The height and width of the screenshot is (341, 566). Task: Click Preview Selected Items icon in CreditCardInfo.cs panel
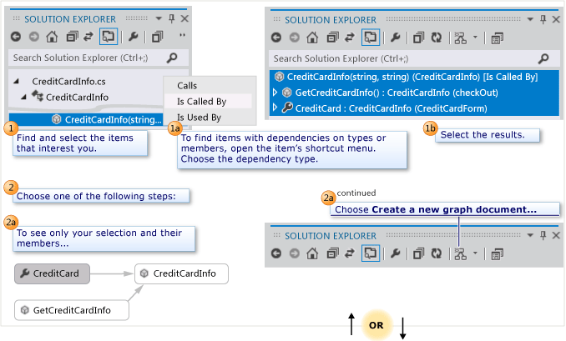pos(158,37)
